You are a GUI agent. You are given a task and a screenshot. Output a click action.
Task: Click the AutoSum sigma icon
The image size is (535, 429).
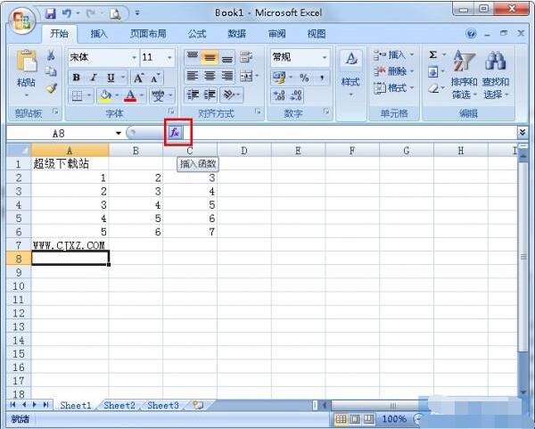coord(433,54)
